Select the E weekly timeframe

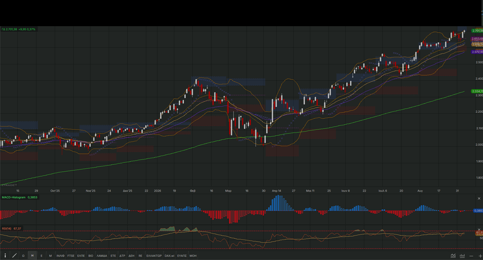coord(41,256)
